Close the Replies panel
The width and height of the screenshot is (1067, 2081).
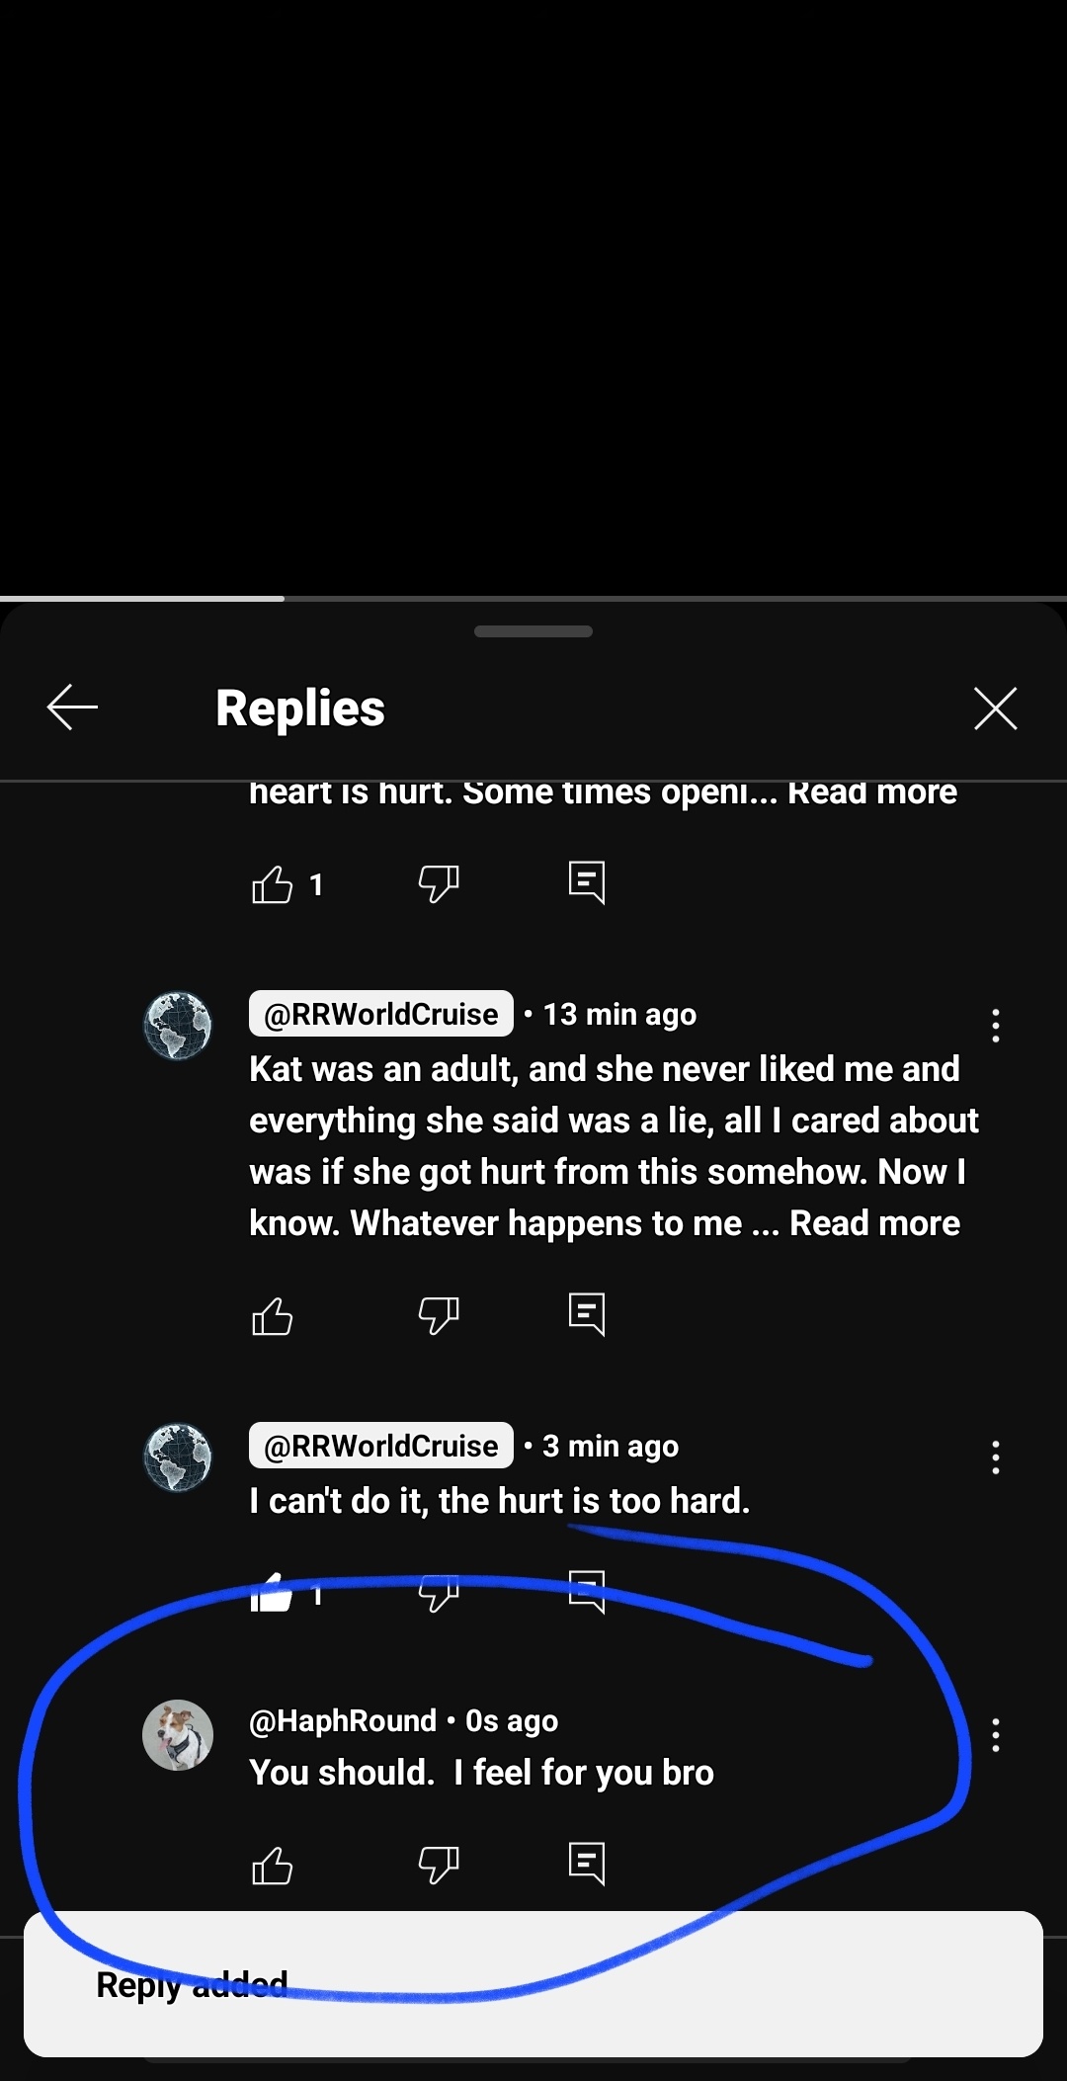(995, 708)
